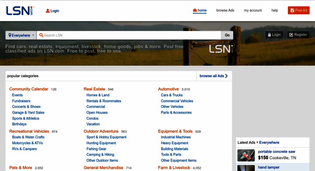Click the LSN.com logo in header
315x171 pixels.
click(20, 11)
